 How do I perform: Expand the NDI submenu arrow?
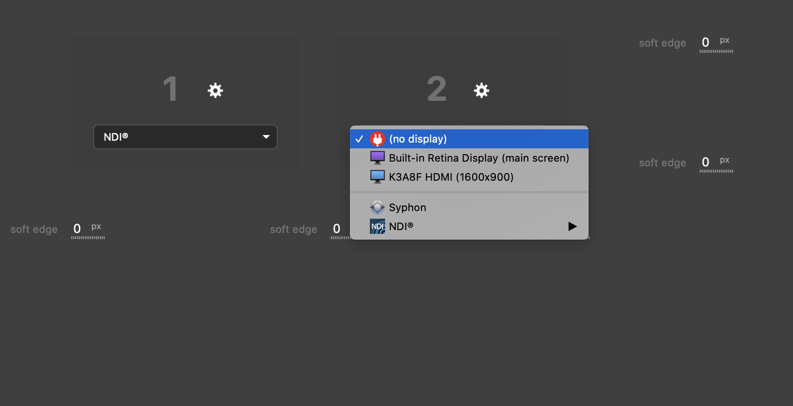[x=572, y=226]
